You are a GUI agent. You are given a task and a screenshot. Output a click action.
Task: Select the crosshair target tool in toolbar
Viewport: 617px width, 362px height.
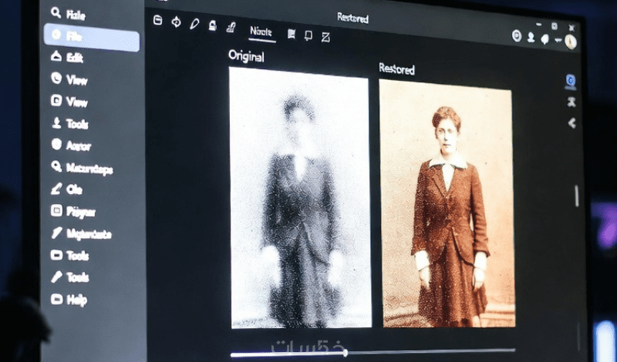click(x=177, y=22)
